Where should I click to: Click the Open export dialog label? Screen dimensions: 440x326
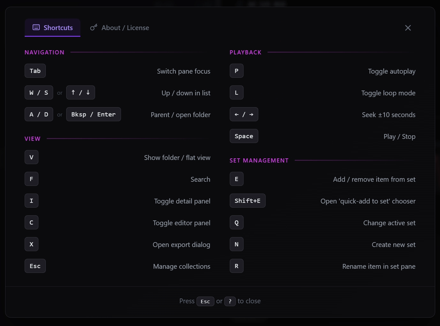tap(181, 245)
